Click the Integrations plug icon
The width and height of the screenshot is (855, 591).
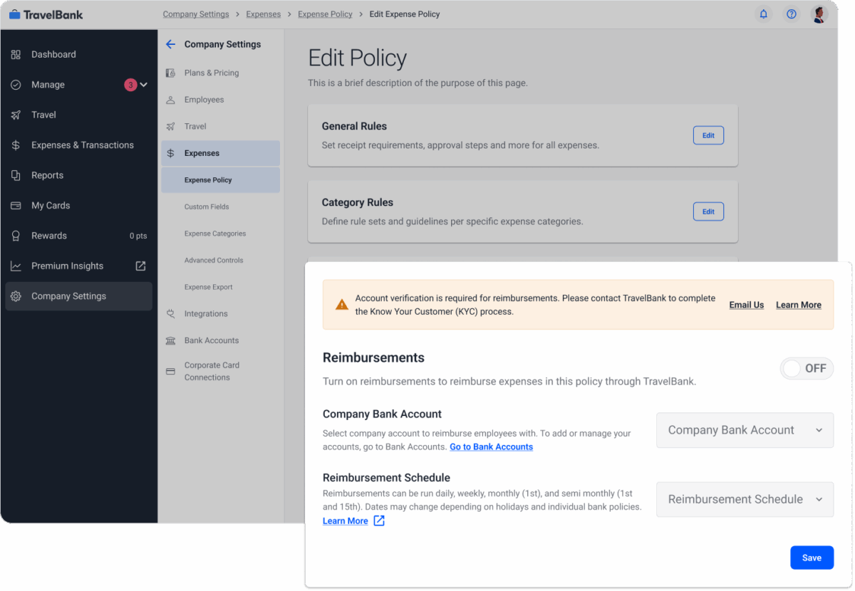(x=170, y=314)
